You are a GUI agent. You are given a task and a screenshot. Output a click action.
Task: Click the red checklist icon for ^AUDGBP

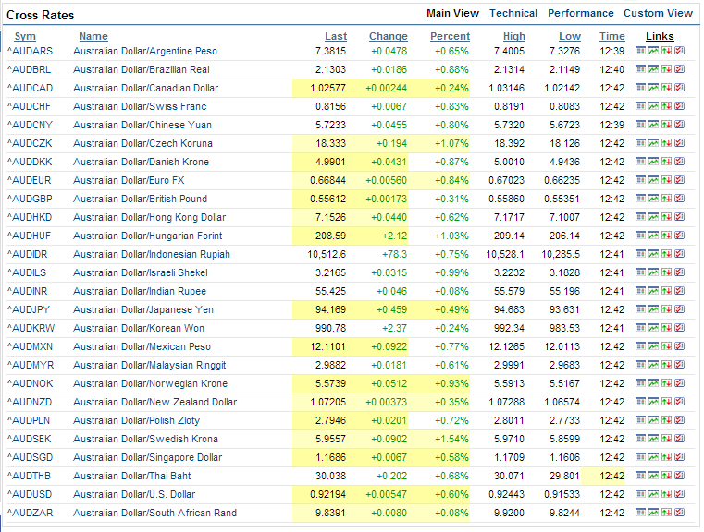coord(679,199)
